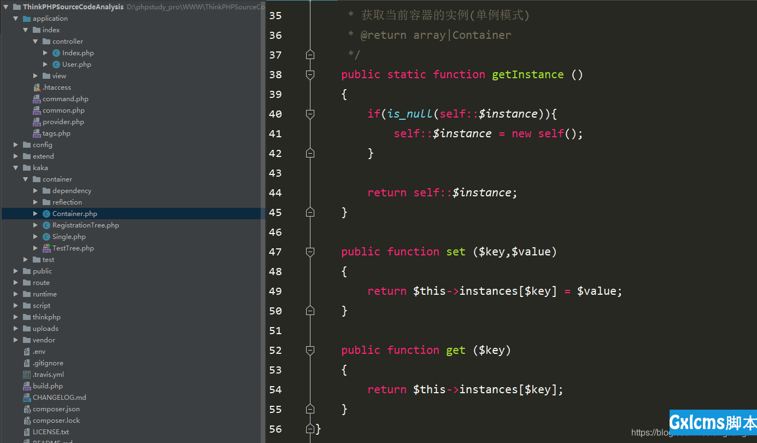The width and height of the screenshot is (757, 443).
Task: Expand the extend folder arrow
Action: [16, 156]
